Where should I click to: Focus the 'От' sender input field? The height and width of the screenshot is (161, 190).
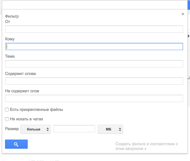click(x=94, y=29)
